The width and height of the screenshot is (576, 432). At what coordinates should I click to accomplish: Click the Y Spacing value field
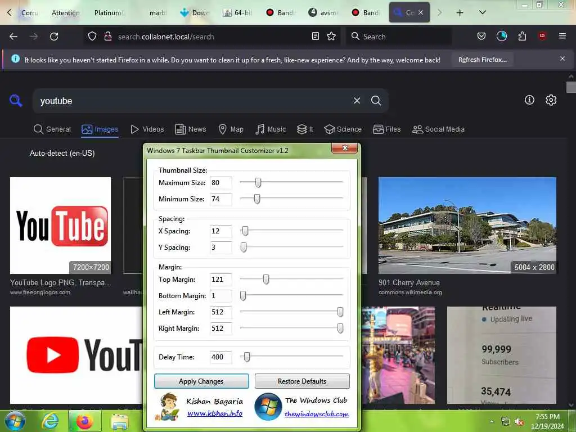(x=220, y=247)
